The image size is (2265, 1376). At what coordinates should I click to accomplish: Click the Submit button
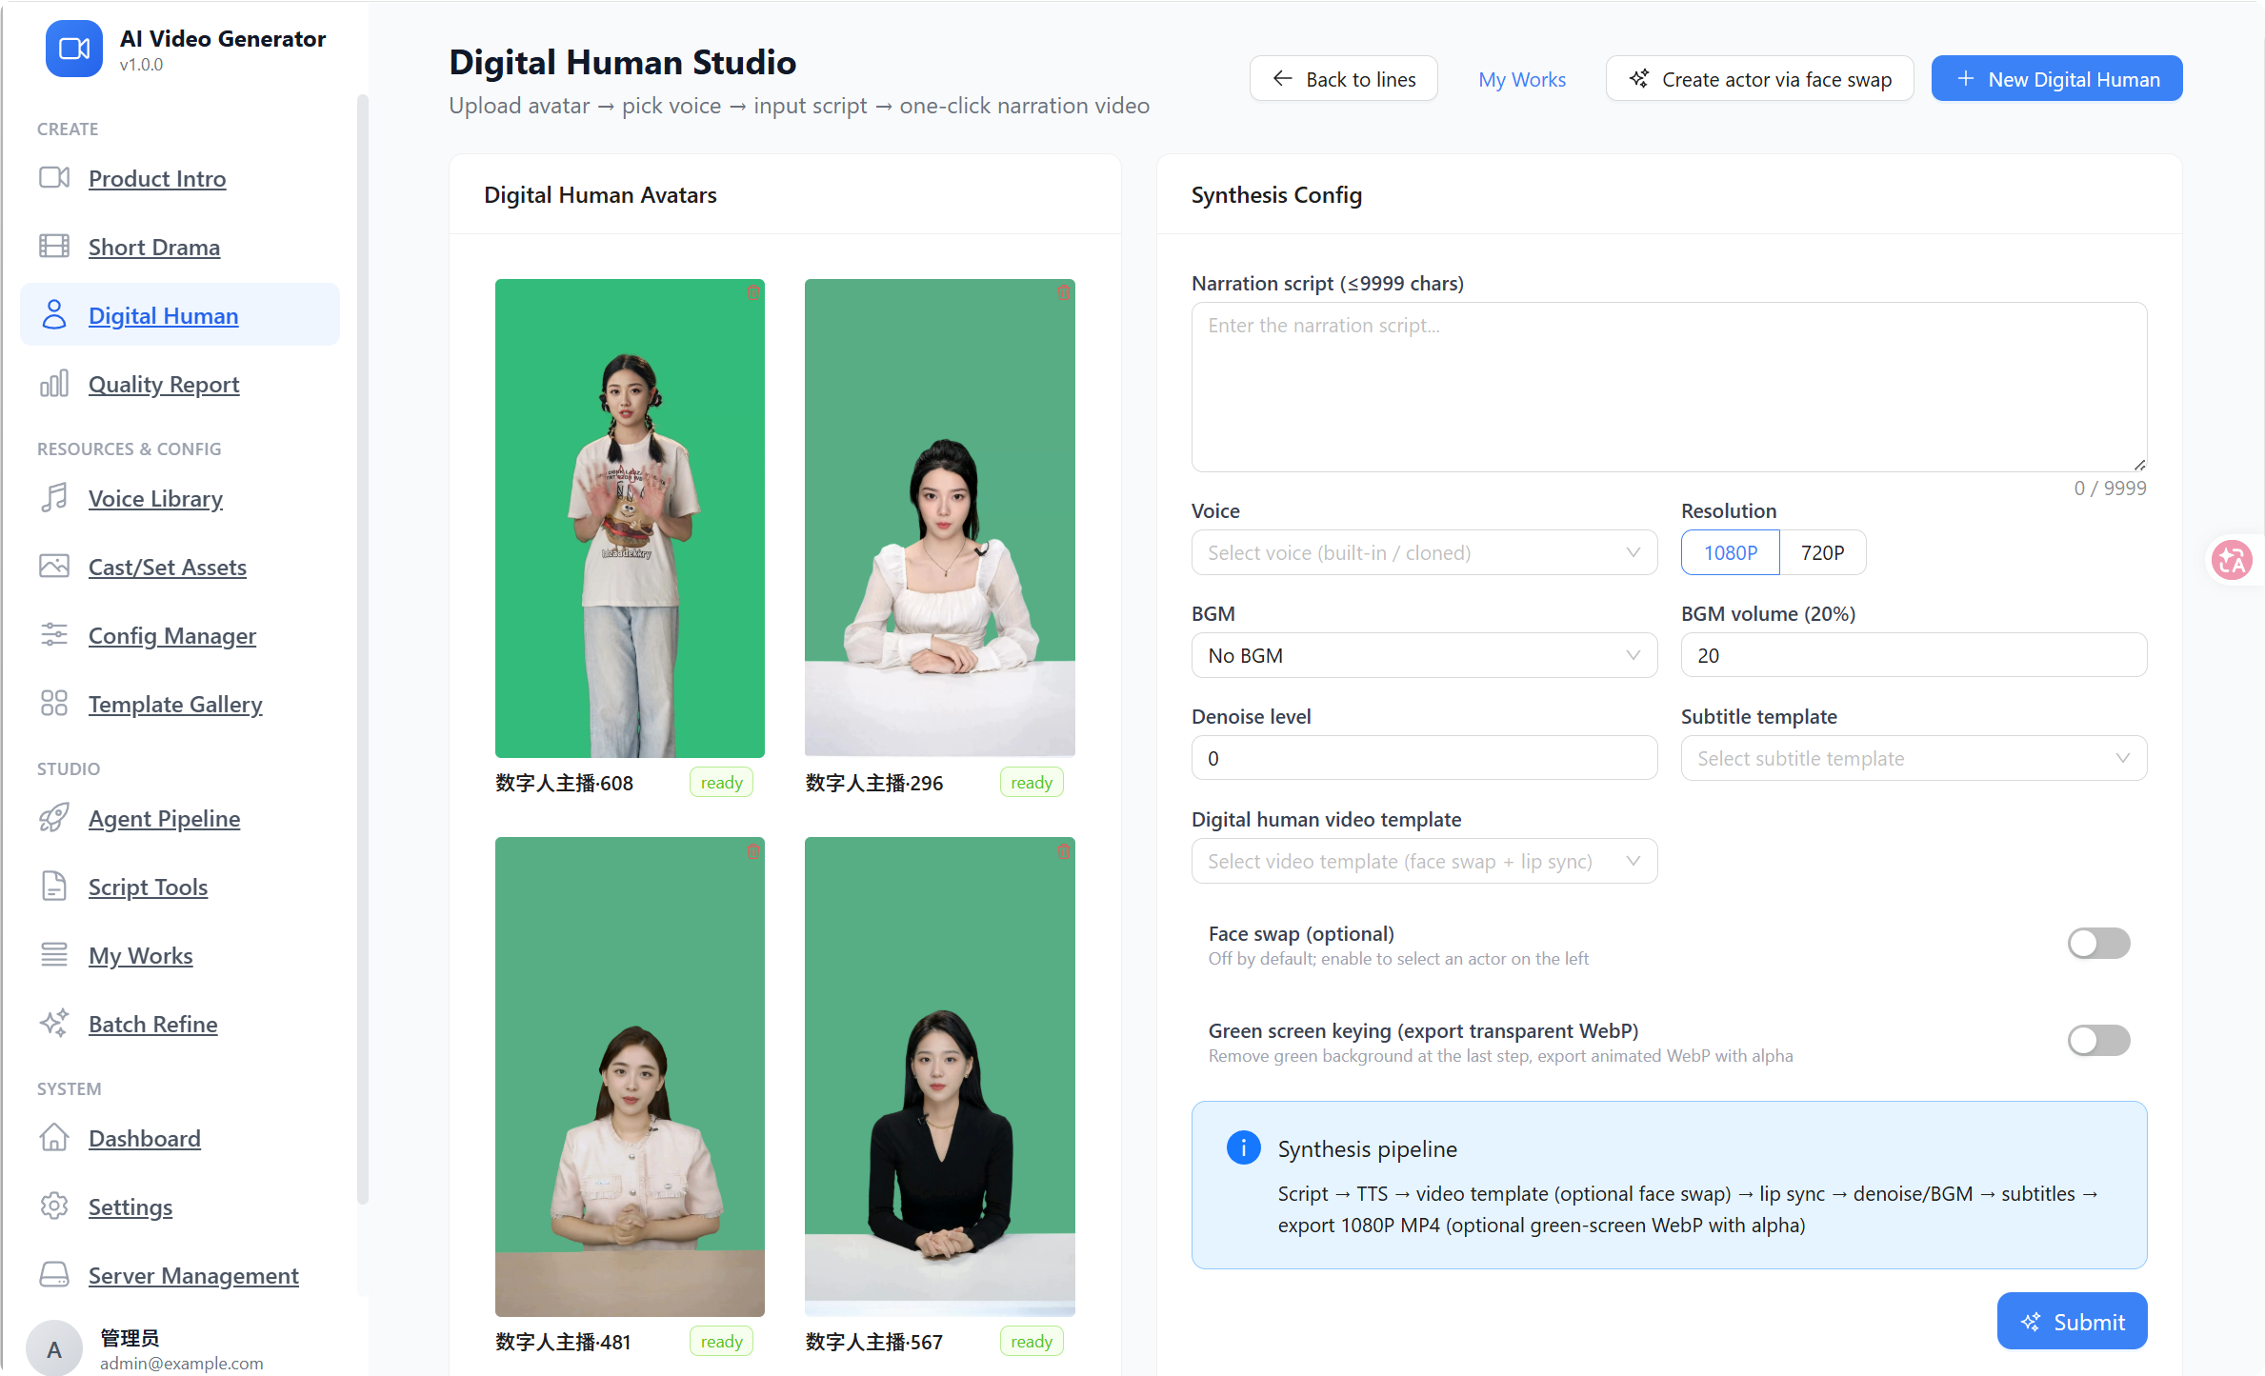[2073, 1322]
